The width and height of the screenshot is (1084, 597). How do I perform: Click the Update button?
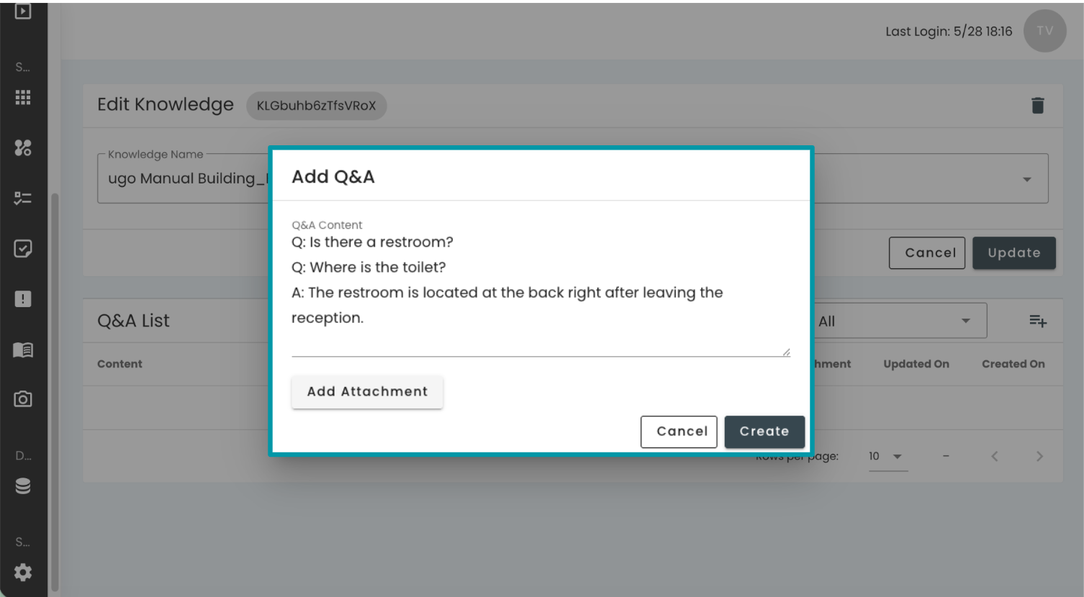[x=1013, y=253]
